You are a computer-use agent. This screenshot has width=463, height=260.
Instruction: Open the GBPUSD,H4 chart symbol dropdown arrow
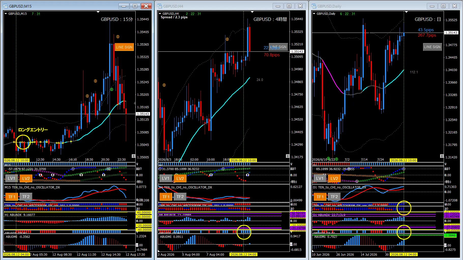point(160,14)
